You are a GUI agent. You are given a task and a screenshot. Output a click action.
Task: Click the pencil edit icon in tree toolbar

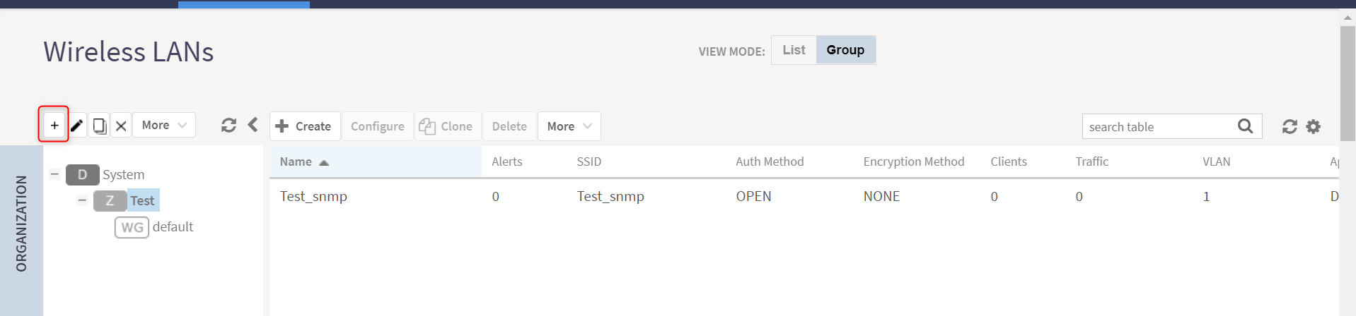pyautogui.click(x=76, y=126)
